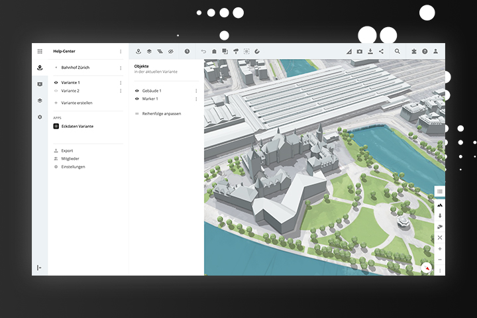Open three-dot menu next to Help-Center
Image resolution: width=477 pixels, height=318 pixels.
point(121,51)
